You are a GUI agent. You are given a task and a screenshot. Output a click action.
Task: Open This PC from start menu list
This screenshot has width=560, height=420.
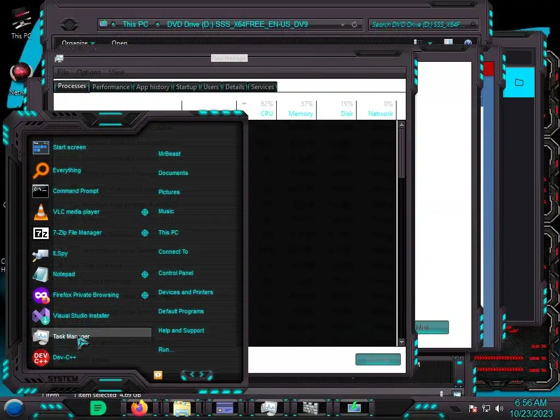point(168,232)
